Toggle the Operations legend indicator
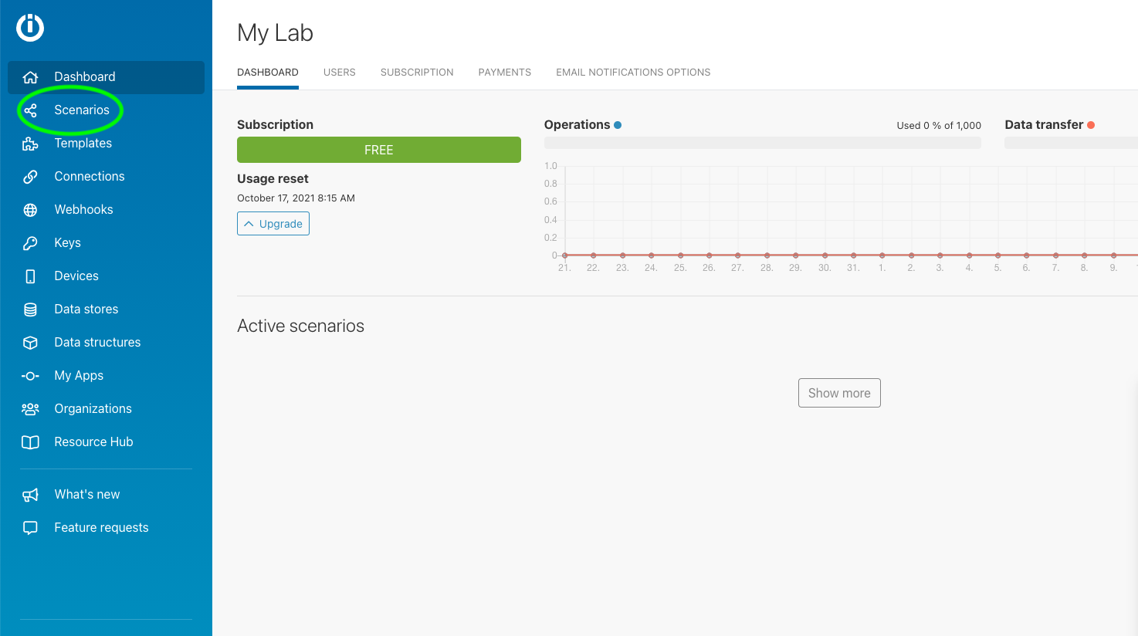 618,124
